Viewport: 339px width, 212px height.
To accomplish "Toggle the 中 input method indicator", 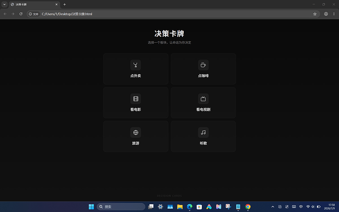I will click(x=301, y=207).
